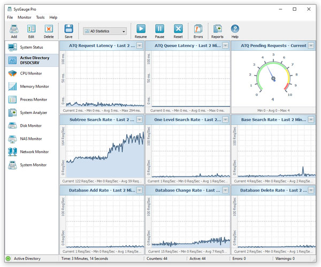Select System Status in the sidebar
The height and width of the screenshot is (267, 321).
[32, 47]
